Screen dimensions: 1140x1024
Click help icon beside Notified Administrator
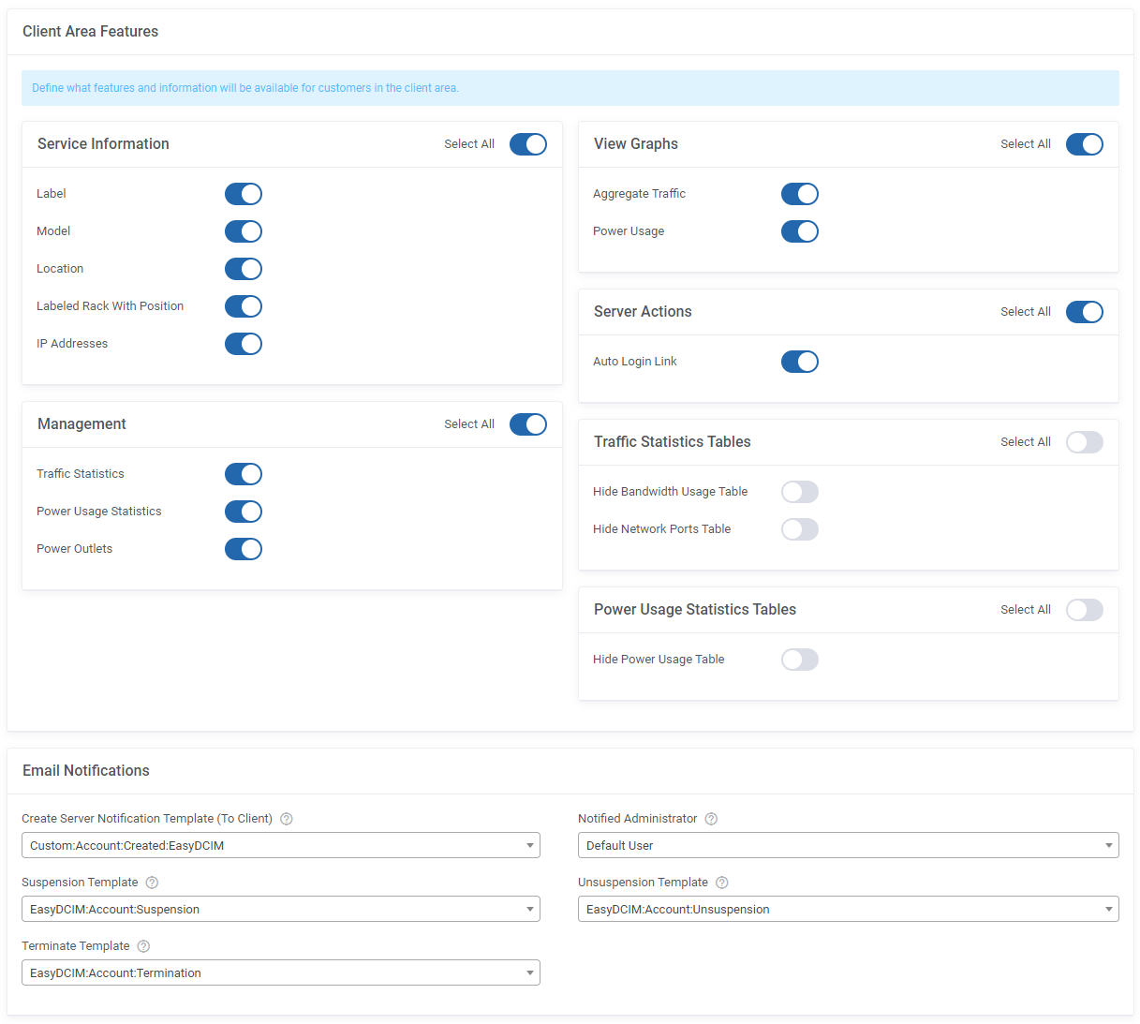[x=711, y=819]
